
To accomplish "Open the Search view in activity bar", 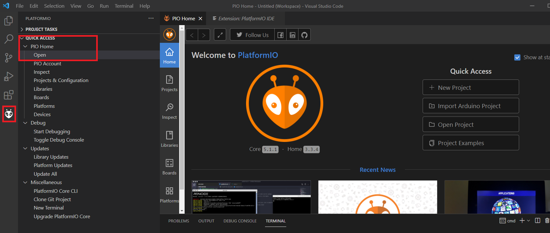I will click(9, 39).
